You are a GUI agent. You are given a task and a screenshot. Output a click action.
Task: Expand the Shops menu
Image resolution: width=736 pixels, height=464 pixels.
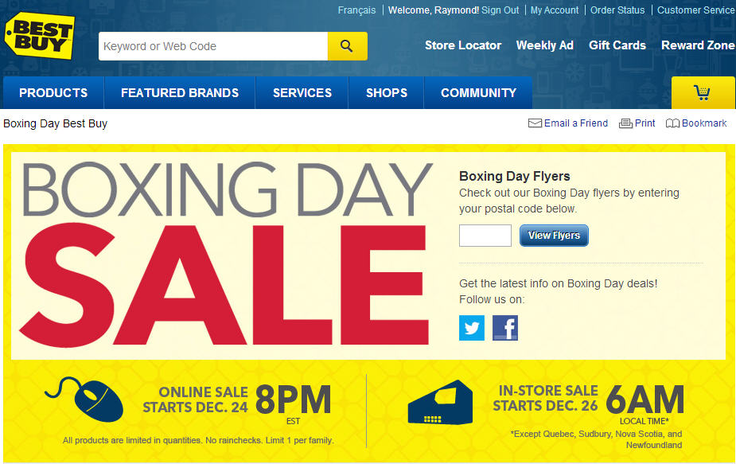coord(387,92)
